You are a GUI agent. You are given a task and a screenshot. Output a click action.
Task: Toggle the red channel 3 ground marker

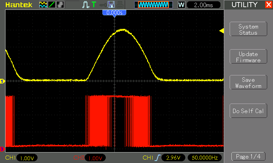coord(2,149)
